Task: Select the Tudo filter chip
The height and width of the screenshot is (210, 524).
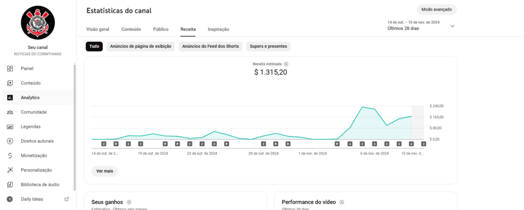Action: coord(94,46)
